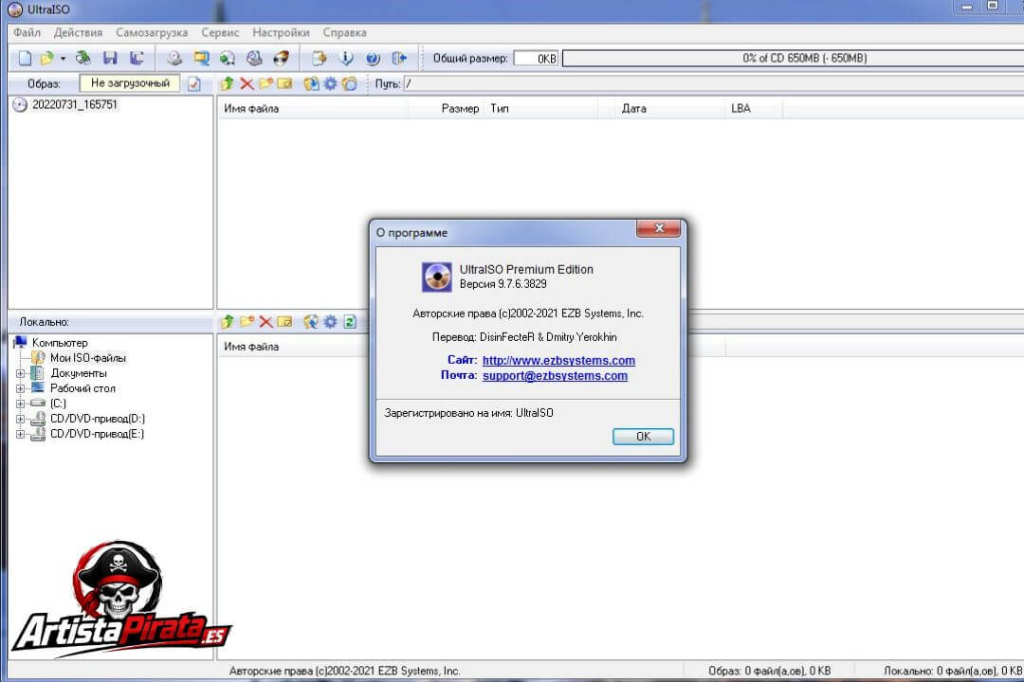Click the Burn CD/DVD image icon
Viewport: 1024px width, 682px height.
tap(281, 58)
